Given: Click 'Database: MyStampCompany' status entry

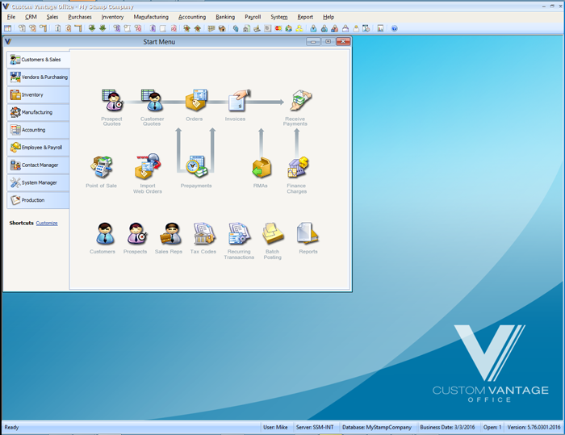Looking at the screenshot, I should point(377,427).
